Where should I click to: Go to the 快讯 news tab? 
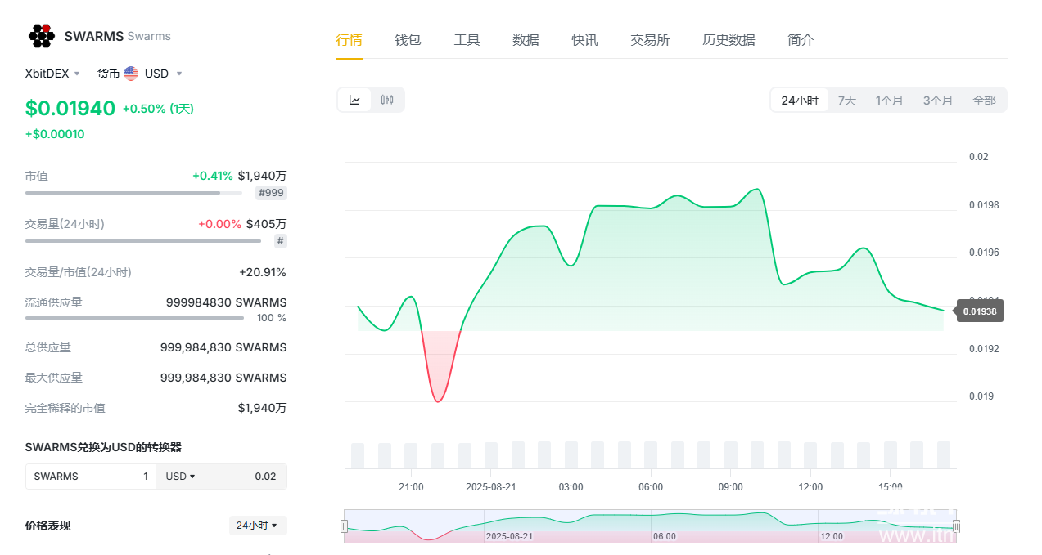click(x=584, y=40)
